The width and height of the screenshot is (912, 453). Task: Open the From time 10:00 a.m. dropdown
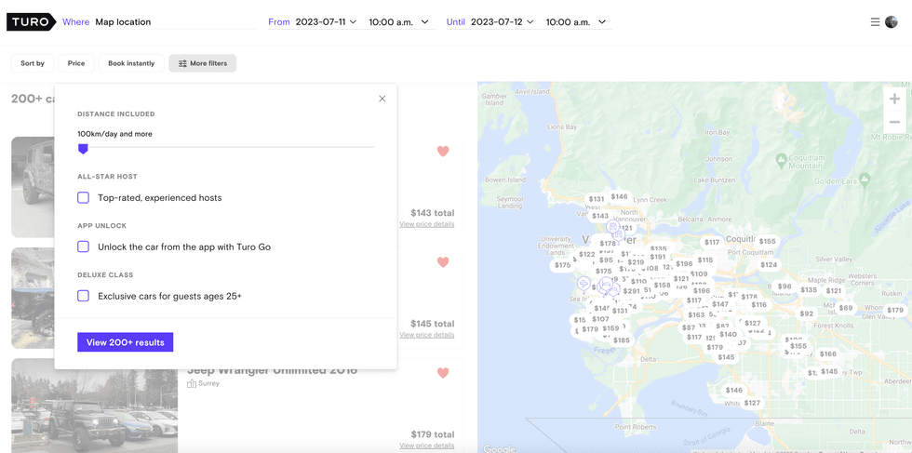pyautogui.click(x=399, y=22)
